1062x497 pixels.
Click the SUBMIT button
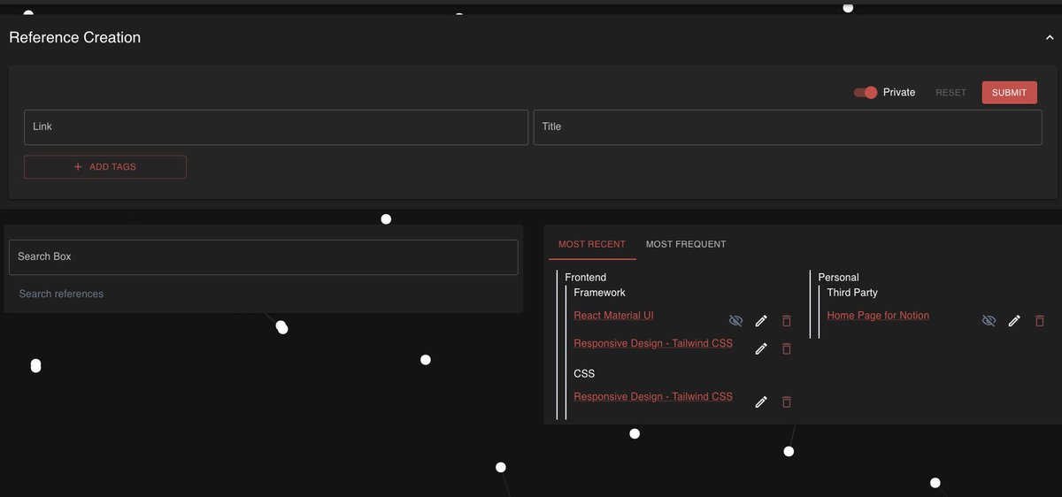[1009, 93]
